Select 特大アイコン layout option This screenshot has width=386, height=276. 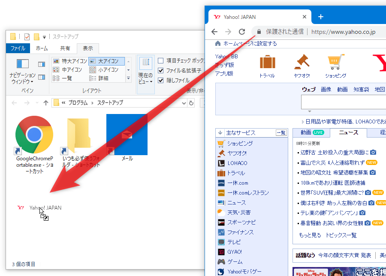point(70,61)
